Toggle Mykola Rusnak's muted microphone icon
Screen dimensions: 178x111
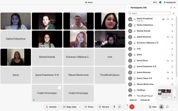(x=172, y=31)
